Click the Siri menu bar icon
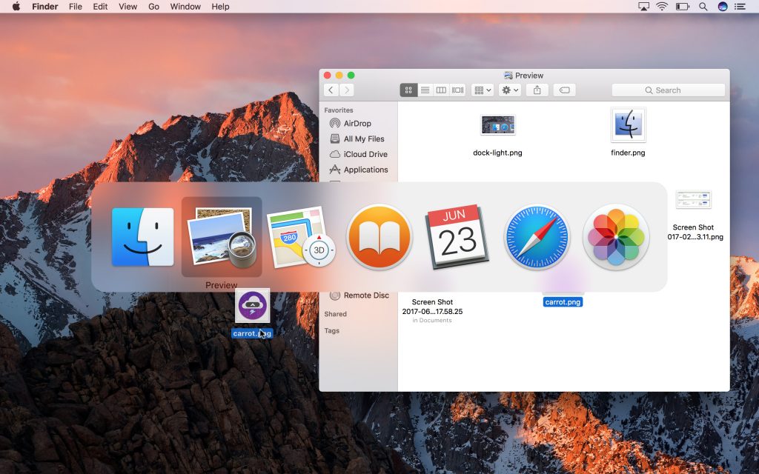 (722, 7)
